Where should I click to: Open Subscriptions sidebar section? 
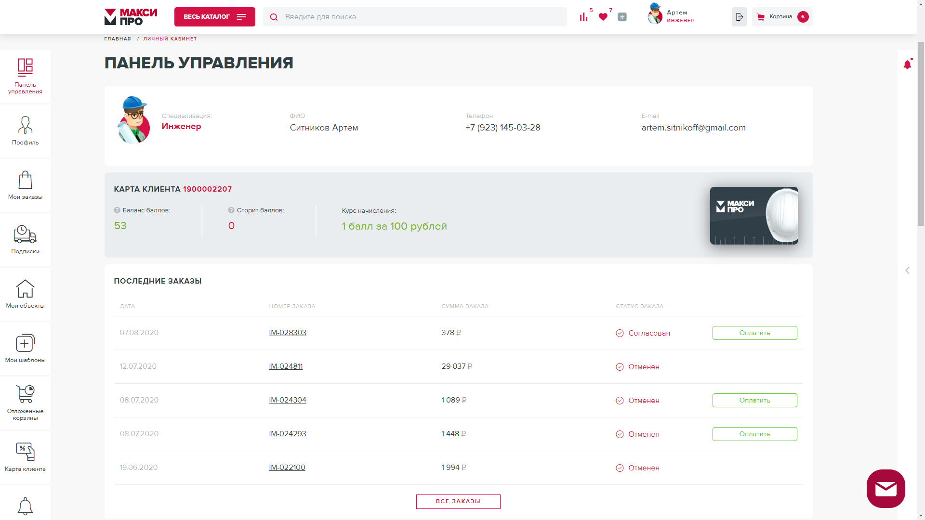pos(25,240)
